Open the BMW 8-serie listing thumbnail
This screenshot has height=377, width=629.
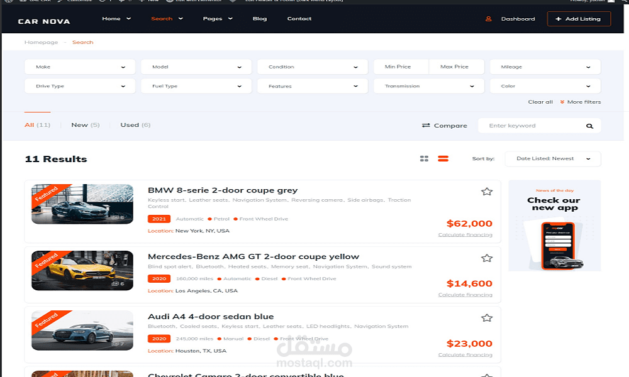[x=82, y=204]
